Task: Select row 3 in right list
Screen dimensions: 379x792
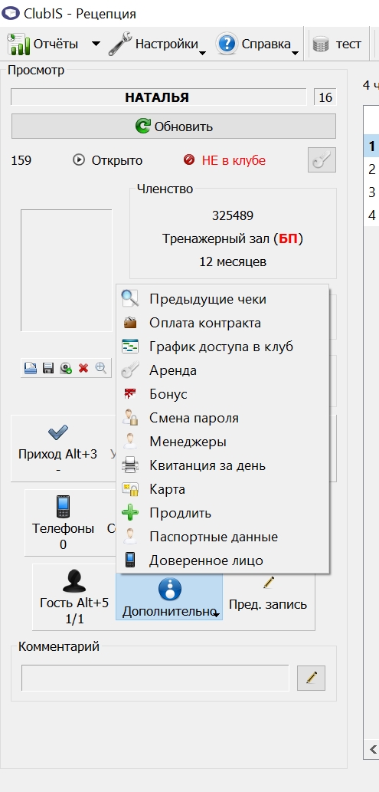Action: coord(371,192)
